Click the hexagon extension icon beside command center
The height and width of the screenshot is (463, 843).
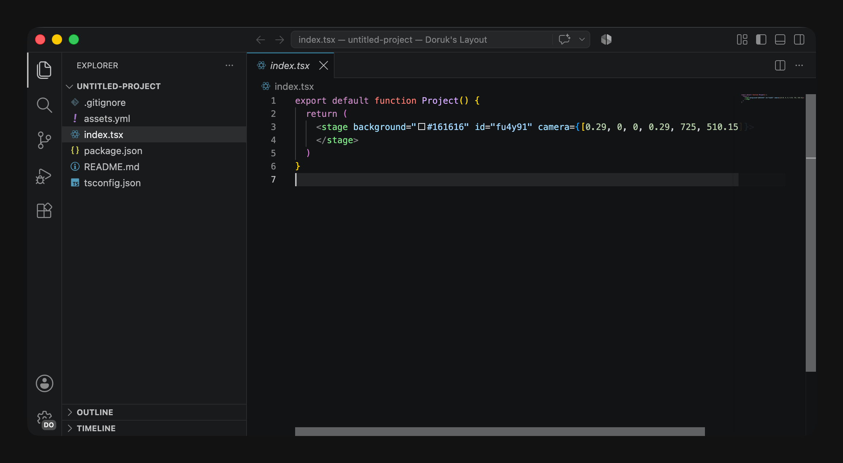point(606,39)
